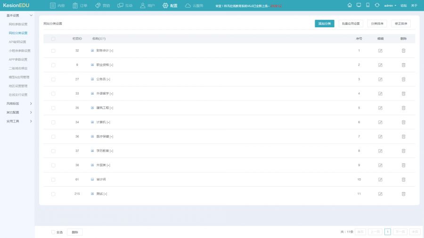
Task: Click the bottom 删除 button
Action: tap(75, 232)
